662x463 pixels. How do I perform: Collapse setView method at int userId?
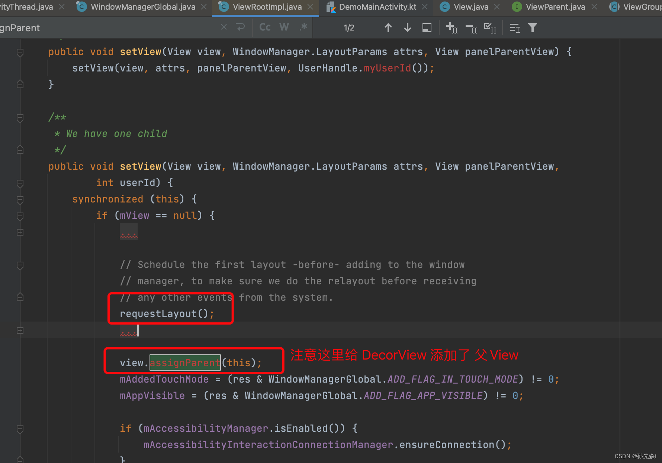pyautogui.click(x=20, y=183)
